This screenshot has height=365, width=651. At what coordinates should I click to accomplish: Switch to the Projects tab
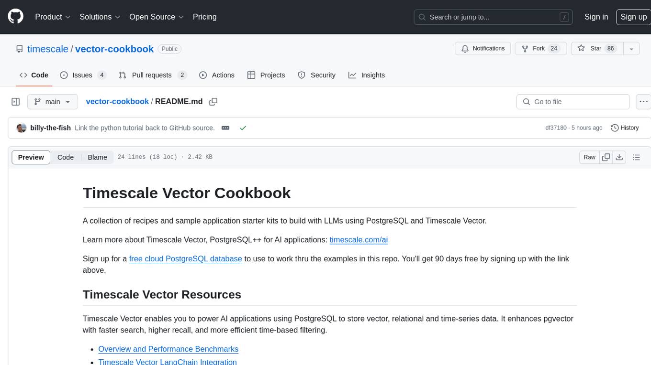266,75
